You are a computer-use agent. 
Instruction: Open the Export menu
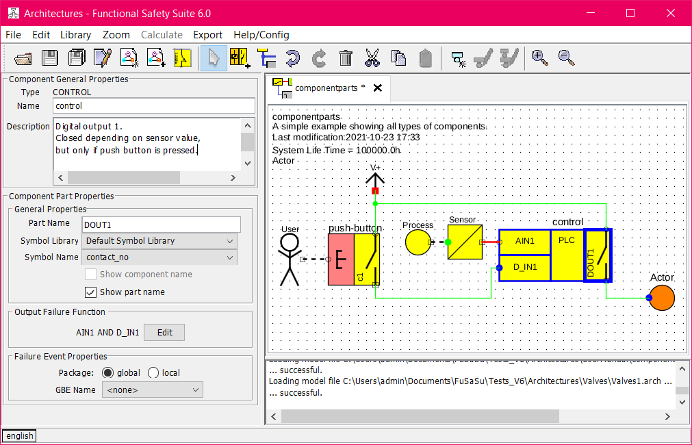coord(207,35)
